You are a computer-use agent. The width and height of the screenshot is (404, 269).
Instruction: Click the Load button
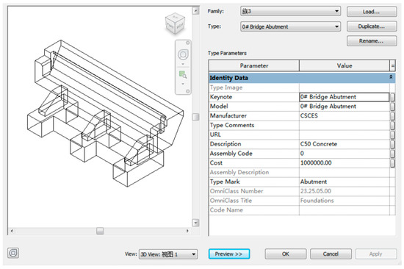tap(372, 12)
